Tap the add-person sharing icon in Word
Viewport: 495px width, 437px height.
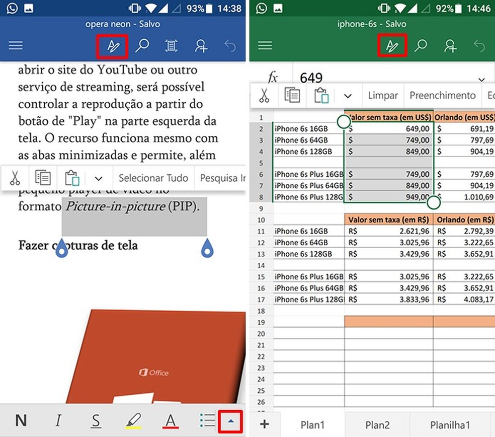pyautogui.click(x=201, y=46)
